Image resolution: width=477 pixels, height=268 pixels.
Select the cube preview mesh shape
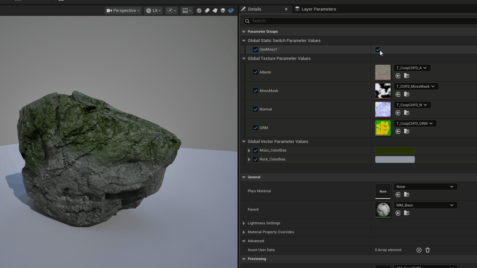(223, 11)
